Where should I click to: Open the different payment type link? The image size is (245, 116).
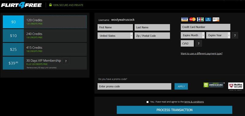(202, 54)
